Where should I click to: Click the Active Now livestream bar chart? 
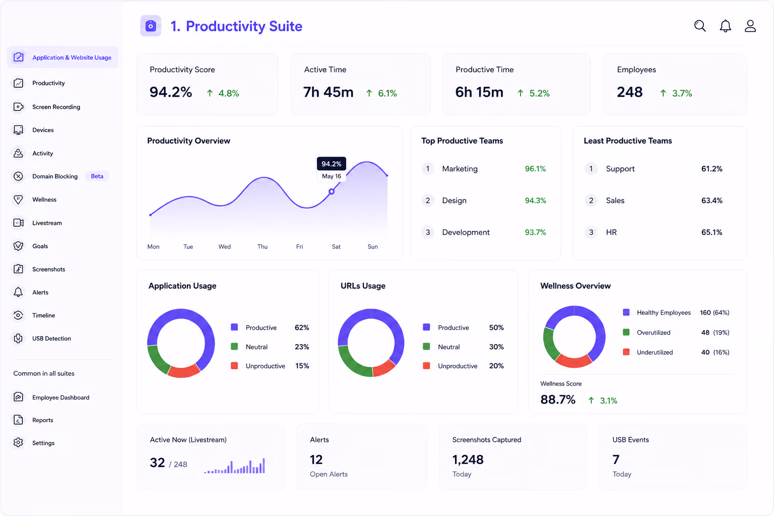point(234,466)
